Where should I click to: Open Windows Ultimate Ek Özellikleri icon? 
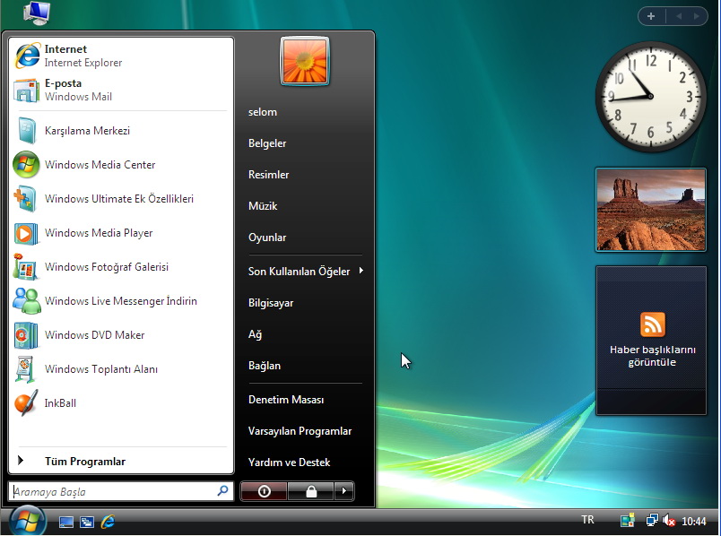click(x=25, y=199)
